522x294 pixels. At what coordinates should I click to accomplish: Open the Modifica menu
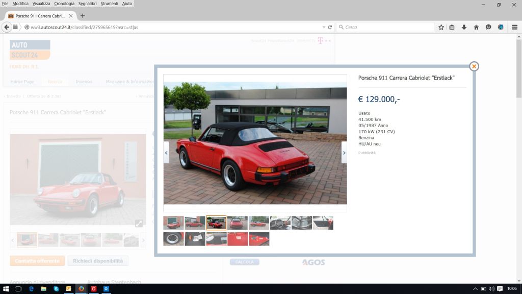[20, 4]
